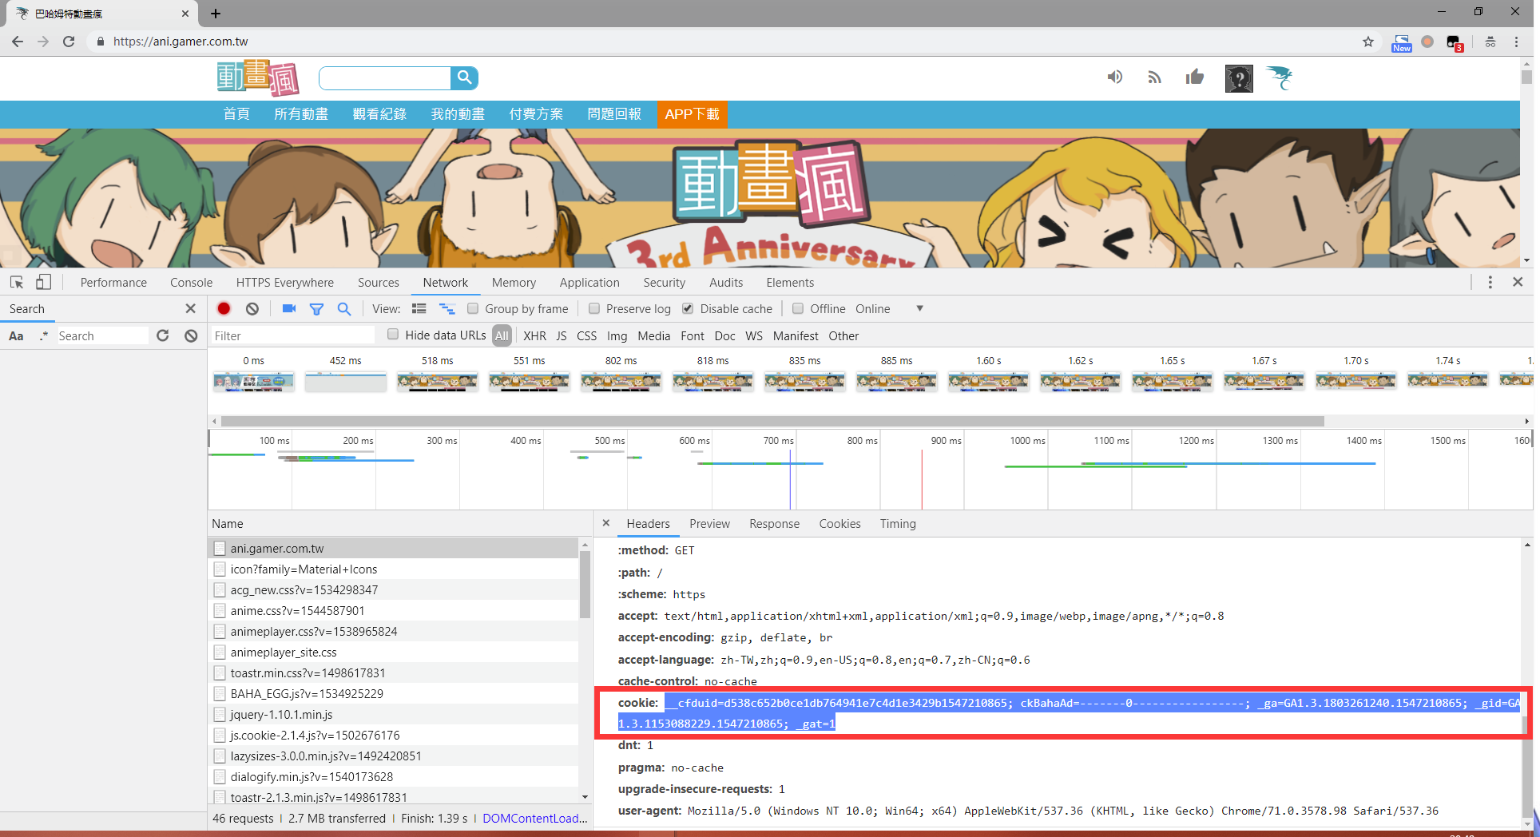This screenshot has height=837, width=1540.
Task: Go back in browser history
Action: 18,42
